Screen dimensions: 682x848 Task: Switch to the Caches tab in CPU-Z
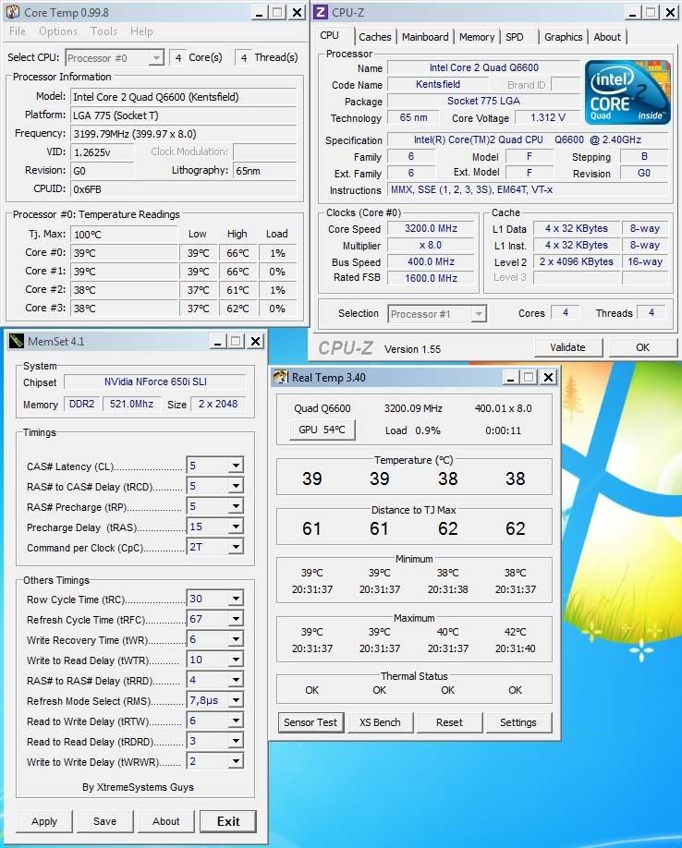tap(375, 37)
